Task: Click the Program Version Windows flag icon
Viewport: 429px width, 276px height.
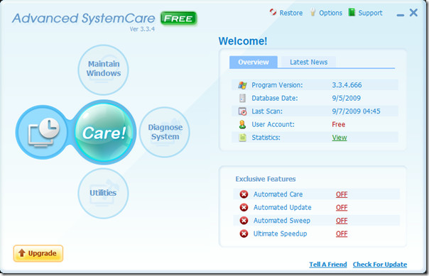Action: tap(242, 85)
